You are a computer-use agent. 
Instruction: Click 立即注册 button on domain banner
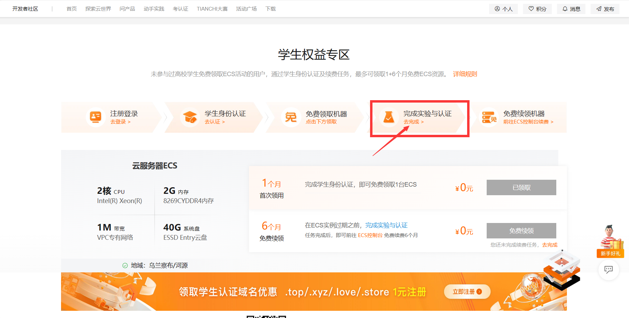coord(467,292)
